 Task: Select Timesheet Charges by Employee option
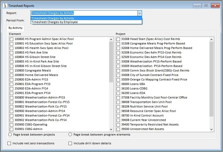point(86,22)
